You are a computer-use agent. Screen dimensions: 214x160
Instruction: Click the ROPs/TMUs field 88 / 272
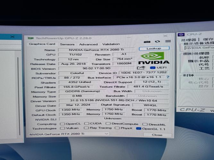pos(72,78)
